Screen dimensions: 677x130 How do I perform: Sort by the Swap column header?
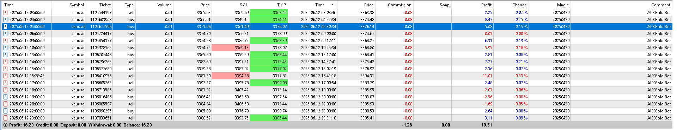tap(432, 5)
